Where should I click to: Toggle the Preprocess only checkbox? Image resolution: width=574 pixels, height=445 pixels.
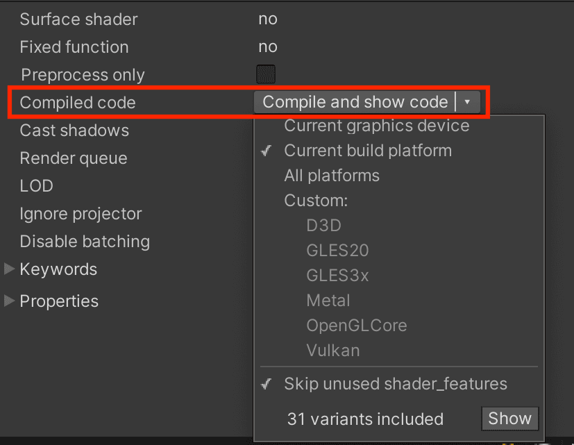pos(266,74)
